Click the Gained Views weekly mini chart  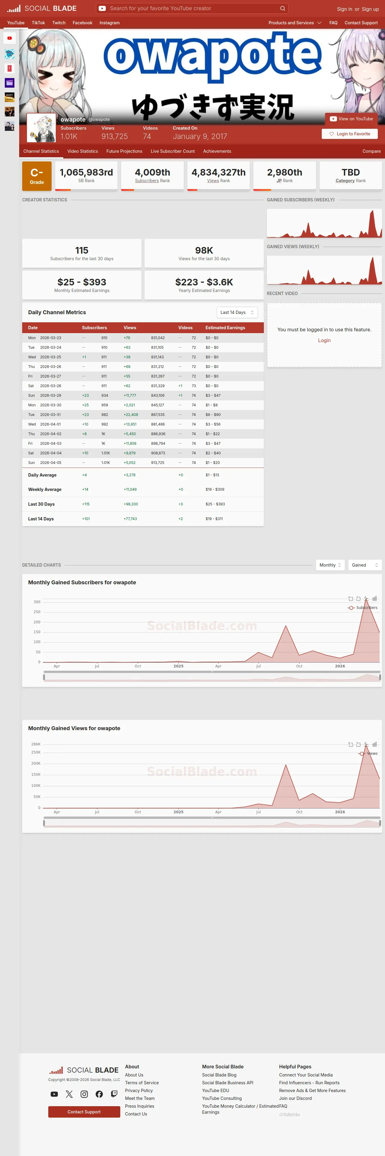coord(324,270)
